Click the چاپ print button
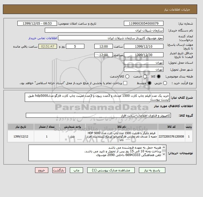The height and width of the screenshot is (197, 203). 76,170
